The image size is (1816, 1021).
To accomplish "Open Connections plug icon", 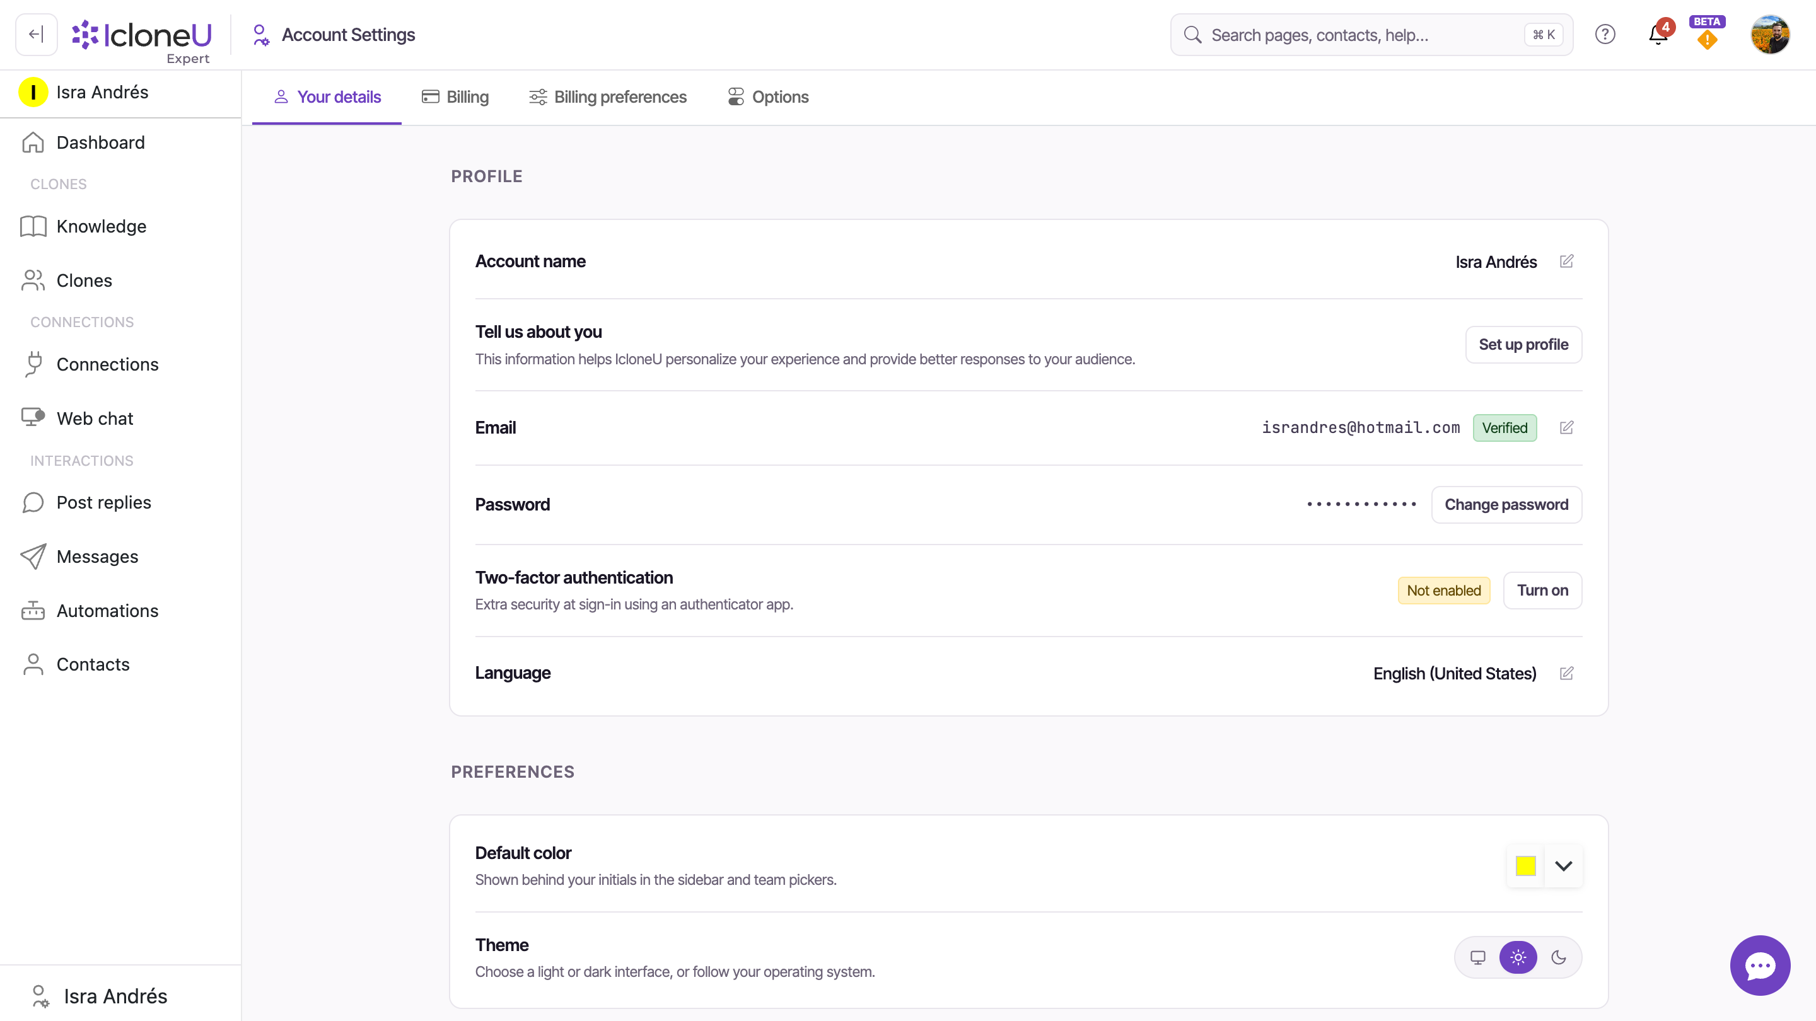I will [33, 364].
